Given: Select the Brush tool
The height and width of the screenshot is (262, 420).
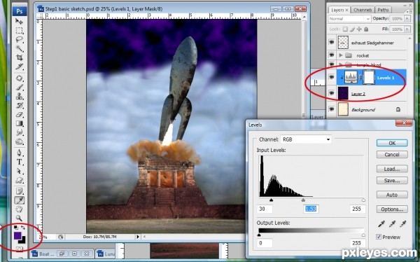Looking at the screenshot, I should [x=19, y=87].
